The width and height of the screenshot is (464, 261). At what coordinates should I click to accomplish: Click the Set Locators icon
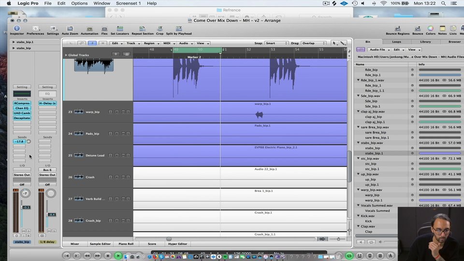pyautogui.click(x=120, y=29)
